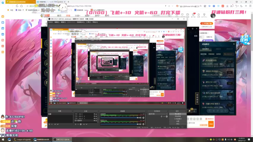Open the scene transition type dropdown

158,114
